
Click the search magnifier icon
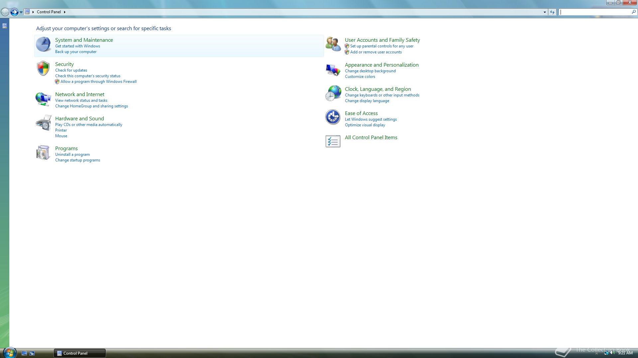[x=633, y=12]
